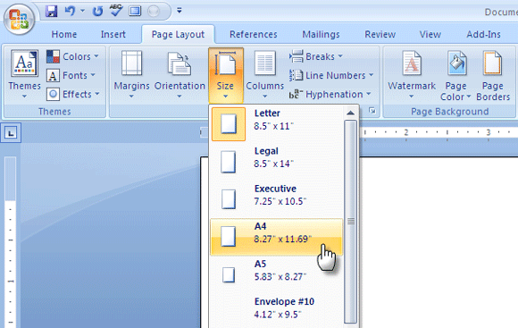Click the Office Button logo
The image size is (518, 328).
(x=19, y=19)
